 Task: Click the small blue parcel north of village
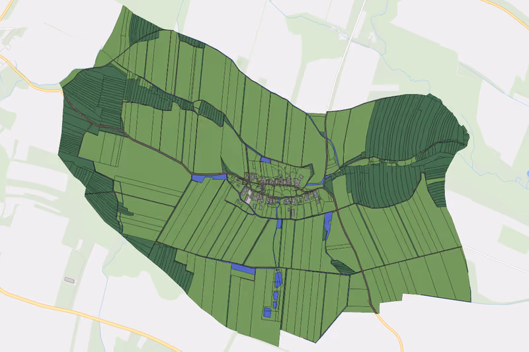click(x=266, y=160)
